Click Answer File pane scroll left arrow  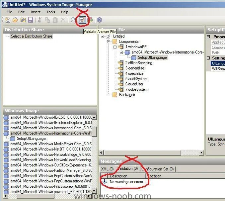(x=101, y=152)
